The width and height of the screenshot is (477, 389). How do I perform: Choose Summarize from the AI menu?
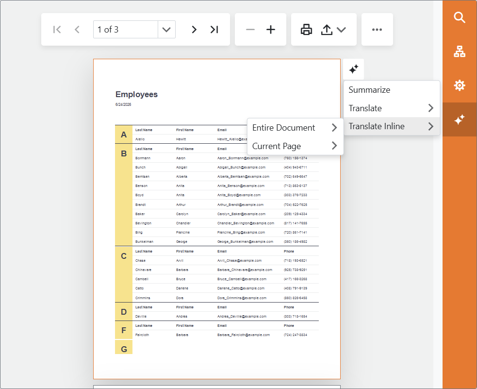click(x=392, y=90)
